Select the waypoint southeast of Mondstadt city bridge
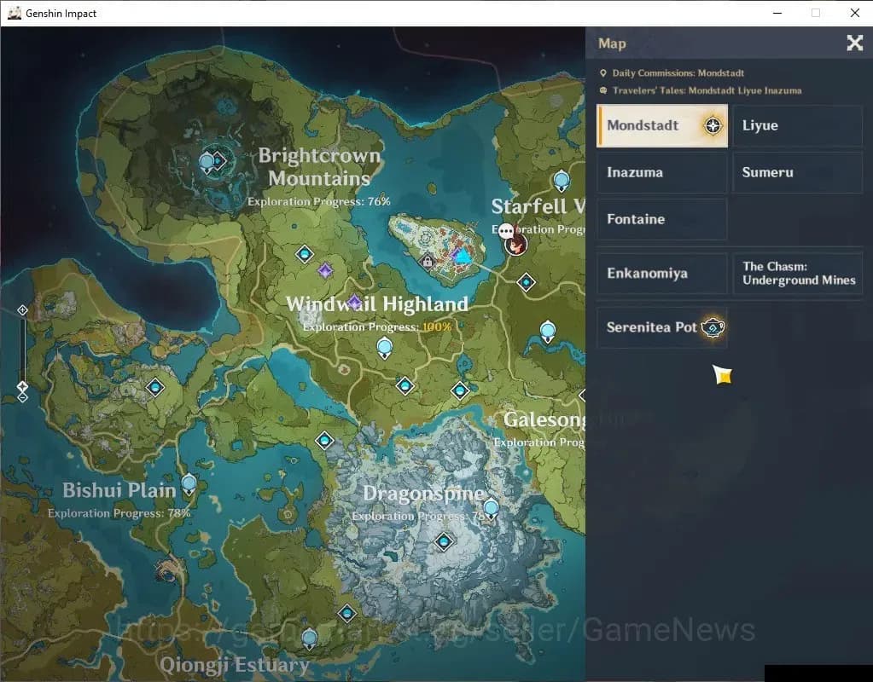 click(x=527, y=282)
